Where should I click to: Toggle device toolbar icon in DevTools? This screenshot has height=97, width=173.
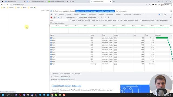pos(55,15)
